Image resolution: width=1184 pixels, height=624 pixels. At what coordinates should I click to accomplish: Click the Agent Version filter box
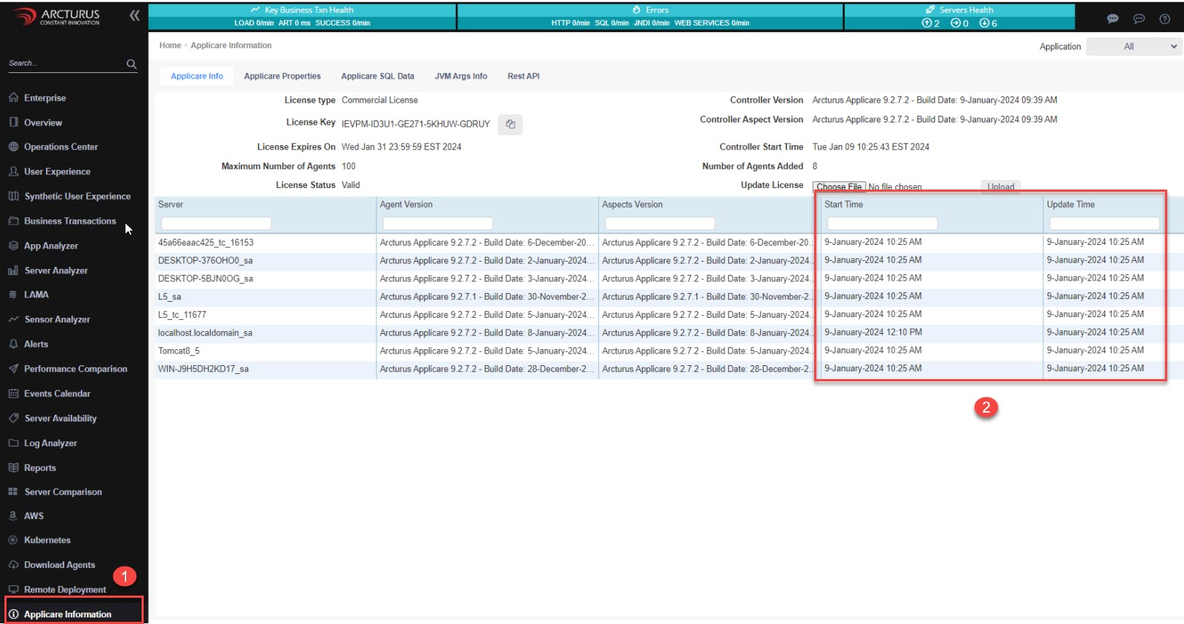pos(438,223)
